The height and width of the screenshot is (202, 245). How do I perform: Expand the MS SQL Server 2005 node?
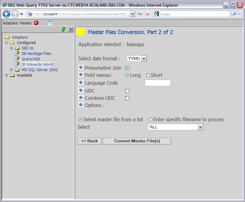point(11,70)
